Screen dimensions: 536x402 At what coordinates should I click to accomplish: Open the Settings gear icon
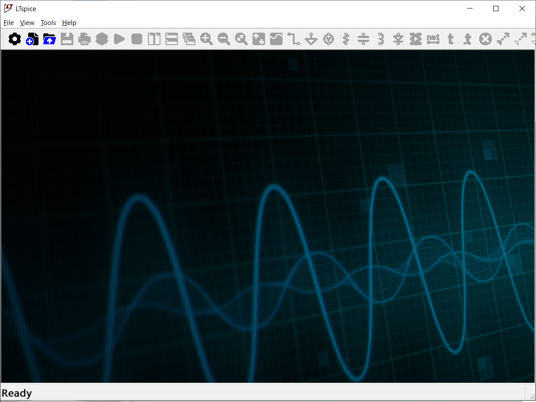coord(15,39)
